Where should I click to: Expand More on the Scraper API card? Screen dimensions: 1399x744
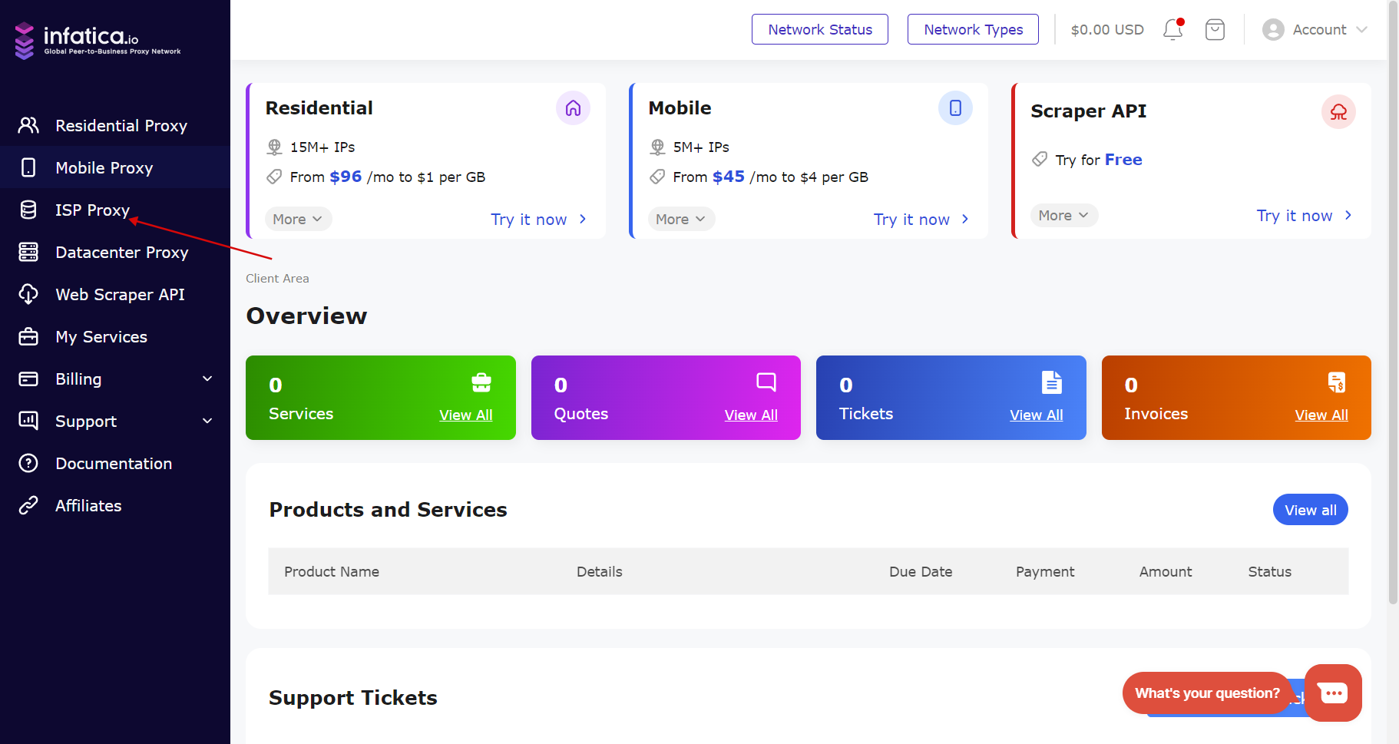click(1064, 216)
